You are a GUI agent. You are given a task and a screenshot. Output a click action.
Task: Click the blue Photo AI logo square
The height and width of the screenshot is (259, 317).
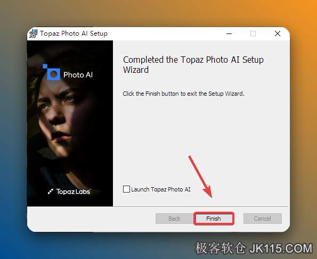tap(53, 74)
